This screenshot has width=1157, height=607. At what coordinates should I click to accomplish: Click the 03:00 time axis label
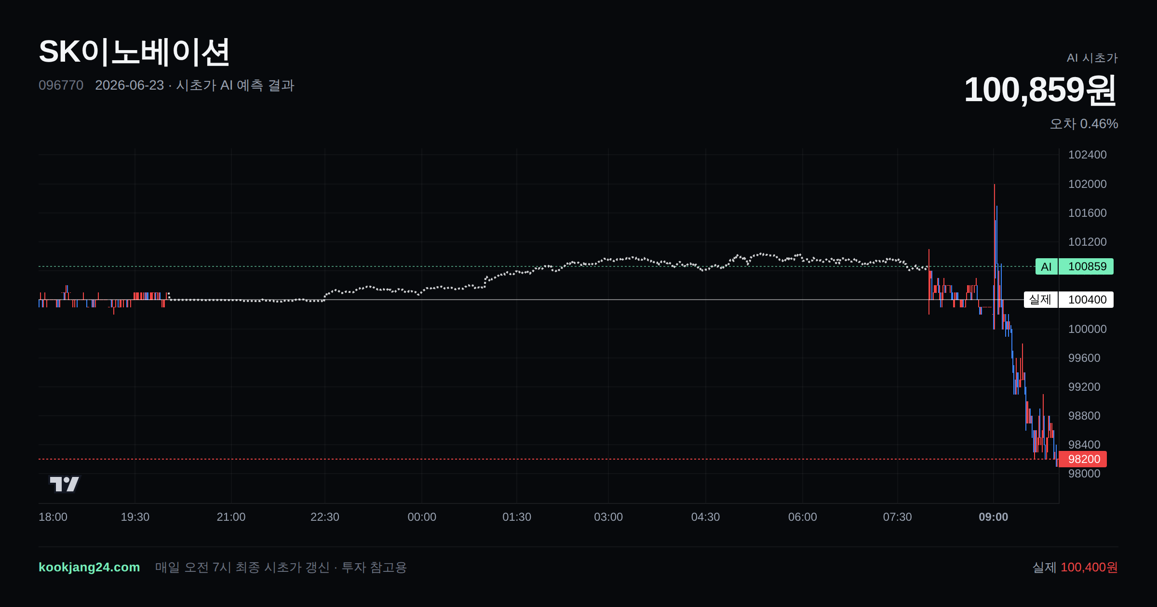(608, 517)
